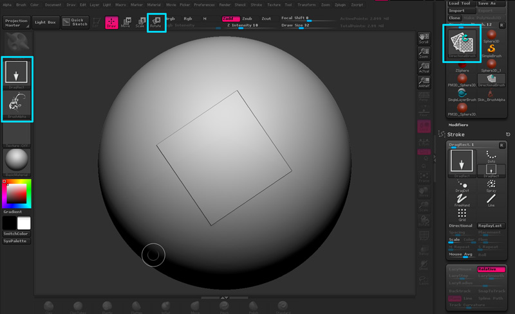Open the Stroke menu in menu bar

coord(256,4)
